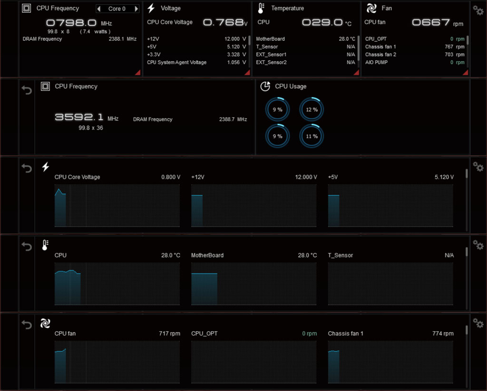Click the scrollbar in the voltage graph row
Screen dimensions: 487x391
click(x=467, y=173)
